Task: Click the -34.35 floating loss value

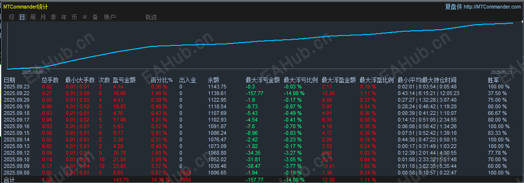Action: 253,153
